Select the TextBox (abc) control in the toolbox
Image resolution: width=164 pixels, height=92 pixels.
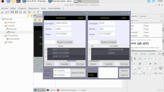(135, 64)
